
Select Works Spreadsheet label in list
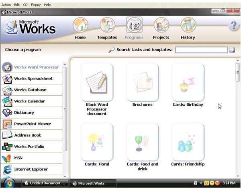33,78
